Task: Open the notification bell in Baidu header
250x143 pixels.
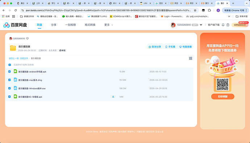Action: click(x=223, y=25)
